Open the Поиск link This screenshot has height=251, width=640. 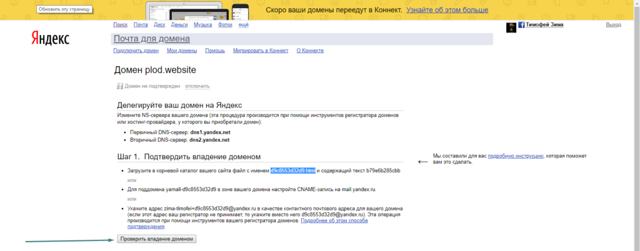(121, 25)
